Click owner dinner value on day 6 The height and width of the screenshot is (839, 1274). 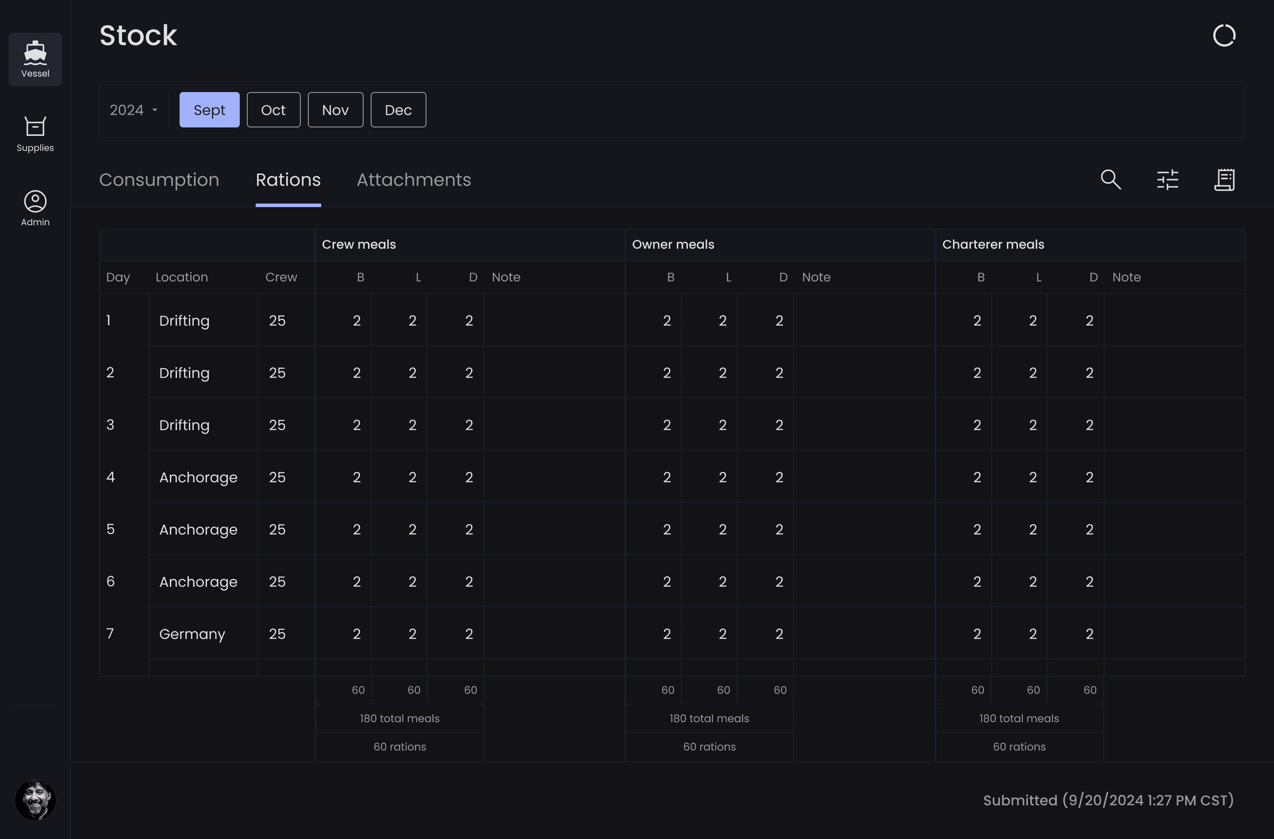click(x=765, y=581)
